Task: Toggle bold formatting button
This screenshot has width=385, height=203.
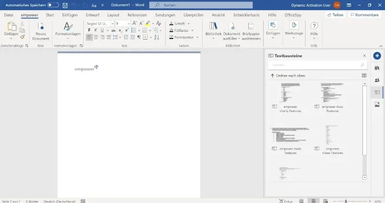Action: pos(90,30)
